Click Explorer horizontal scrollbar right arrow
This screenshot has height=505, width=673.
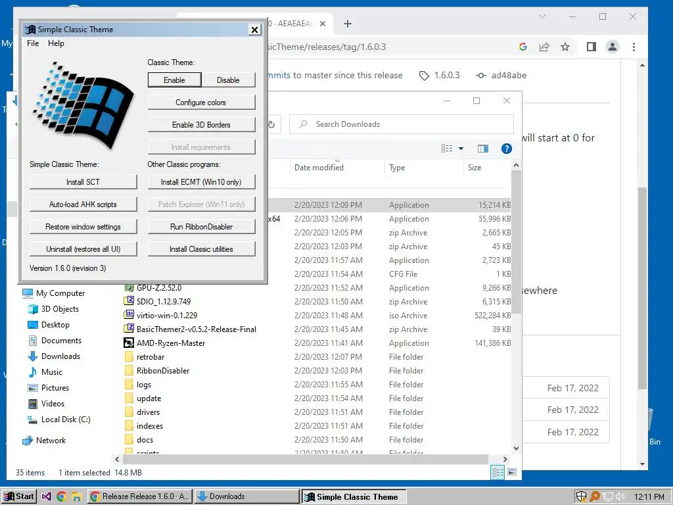tap(505, 459)
